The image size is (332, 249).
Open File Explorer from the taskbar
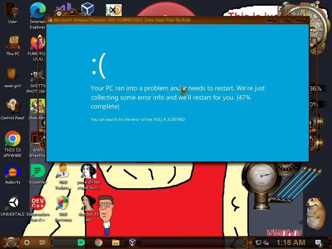point(116,243)
